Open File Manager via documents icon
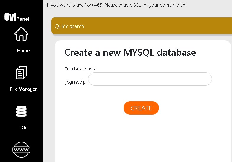The height and width of the screenshot is (162, 232). click(21, 73)
